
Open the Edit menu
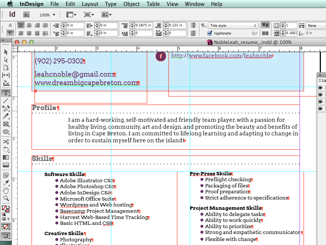coord(70,4)
